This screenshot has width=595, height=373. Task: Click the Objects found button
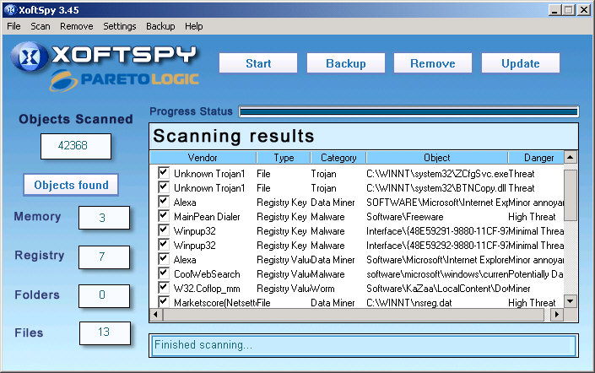click(x=71, y=185)
